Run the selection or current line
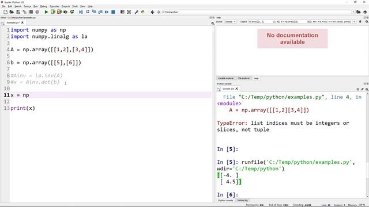Screen dimensions: 369x207 point(65,11)
